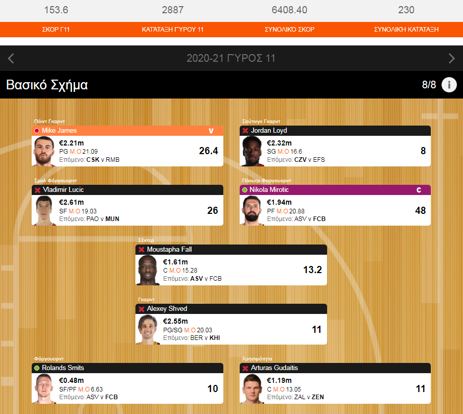Select the ΣΥΝΟΛΙΚΗ ΚΑΤΑΤΑΞΗ tab
This screenshot has height=414, width=463.
406,30
